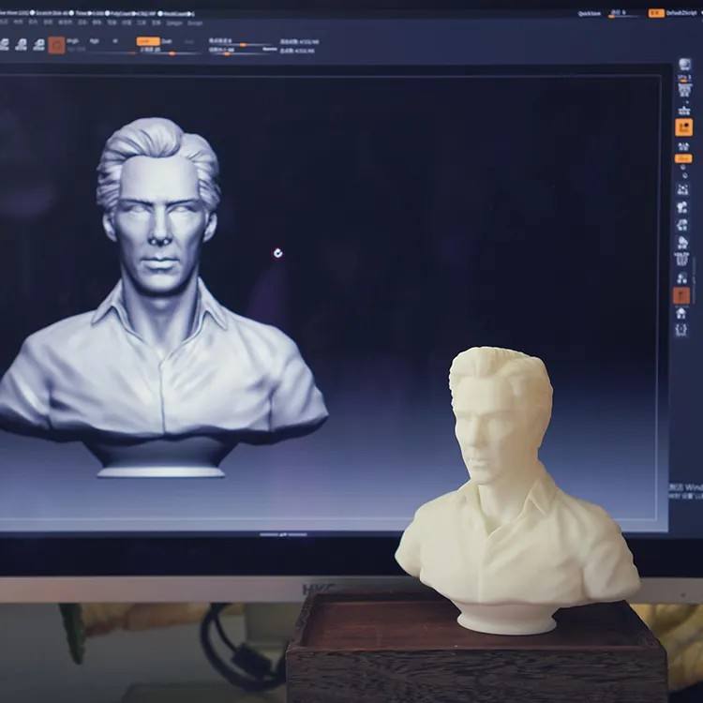This screenshot has width=703, height=703.
Task: Click the right shelf icon just above the large orange button
Action: (x=684, y=111)
